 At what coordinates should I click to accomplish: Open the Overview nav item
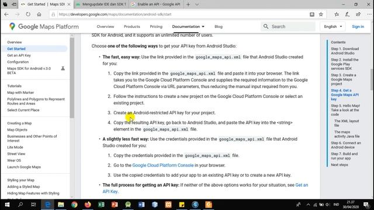coord(105,26)
